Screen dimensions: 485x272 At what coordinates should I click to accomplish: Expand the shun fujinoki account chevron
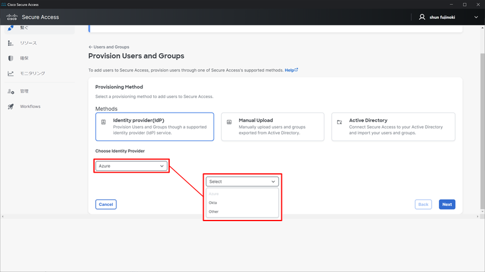[476, 18]
